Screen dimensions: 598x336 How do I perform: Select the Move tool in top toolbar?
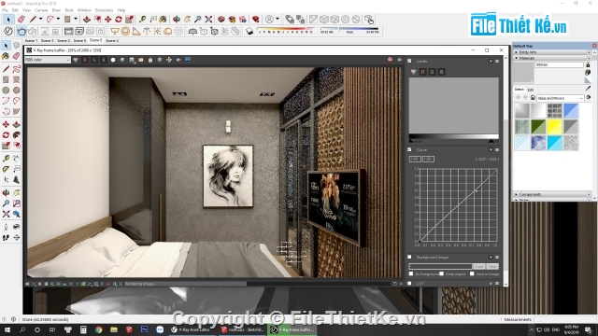click(108, 19)
